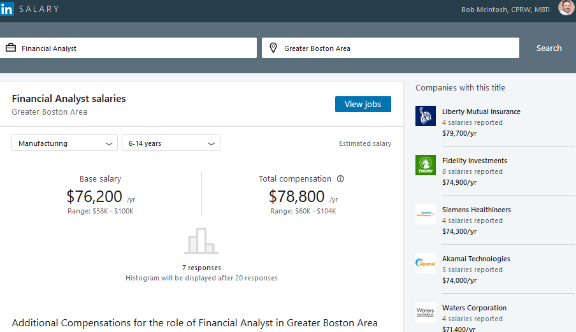Viewport: 576px width, 332px height.
Task: Click the $74,300/yr Siemens salary
Action: (x=459, y=231)
